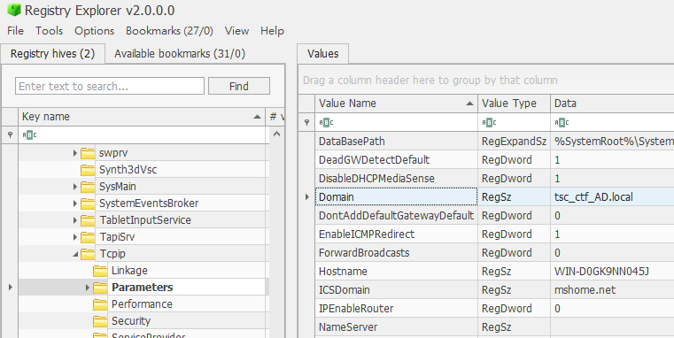Click the Parameters folder icon

(101, 288)
